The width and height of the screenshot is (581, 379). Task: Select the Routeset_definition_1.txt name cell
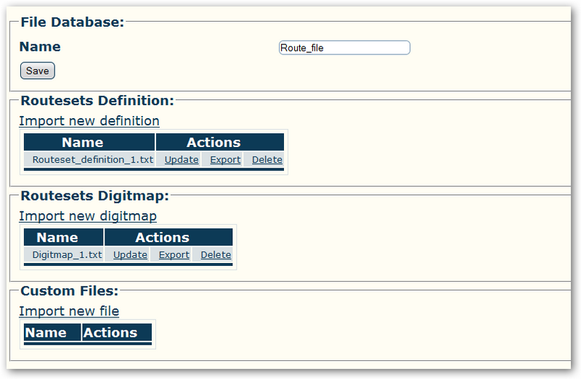point(89,159)
